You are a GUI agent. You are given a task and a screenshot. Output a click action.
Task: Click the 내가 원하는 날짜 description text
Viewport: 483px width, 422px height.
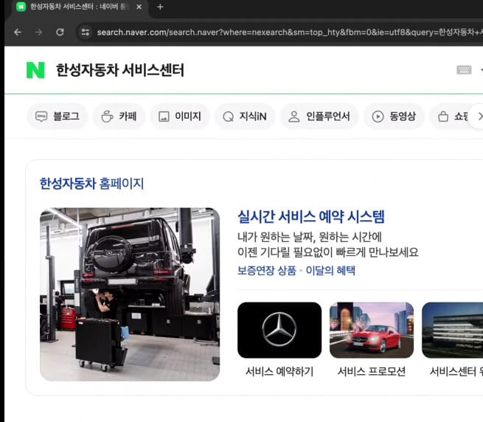[327, 245]
